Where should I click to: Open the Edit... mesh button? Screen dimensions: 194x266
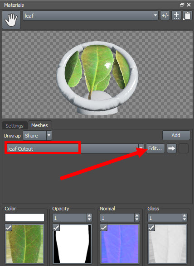(x=155, y=148)
